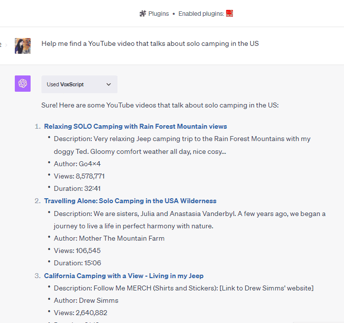Image resolution: width=344 pixels, height=323 pixels.
Task: Click the Plugins puzzle piece icon
Action: coord(143,14)
